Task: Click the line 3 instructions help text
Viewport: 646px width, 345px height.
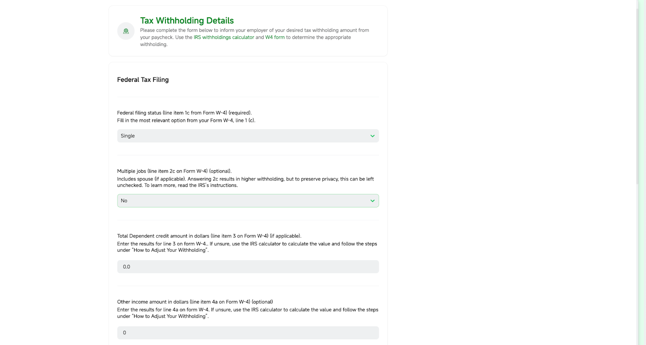Action: point(247,247)
